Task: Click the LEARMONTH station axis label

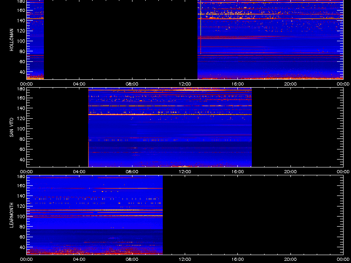Action: 12,215
